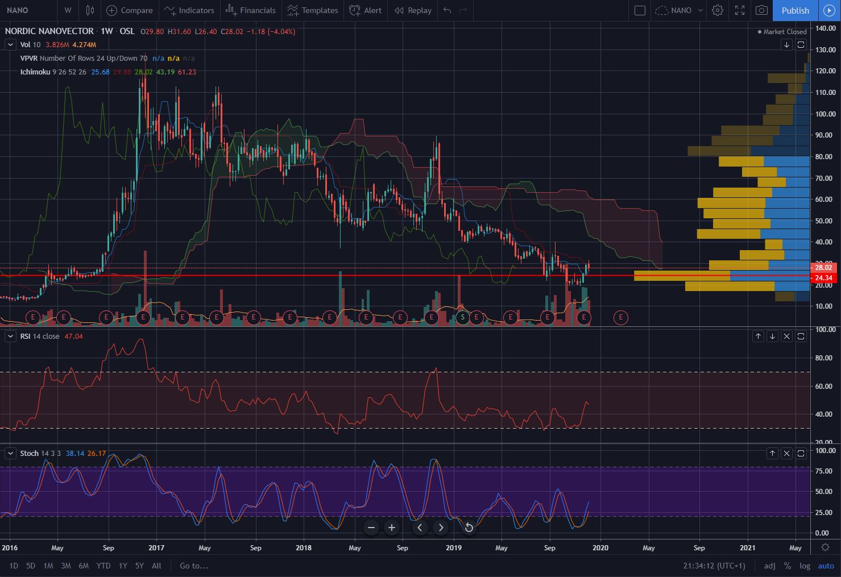Image resolution: width=841 pixels, height=577 pixels.
Task: Open the indicator Templates menu
Action: click(313, 10)
